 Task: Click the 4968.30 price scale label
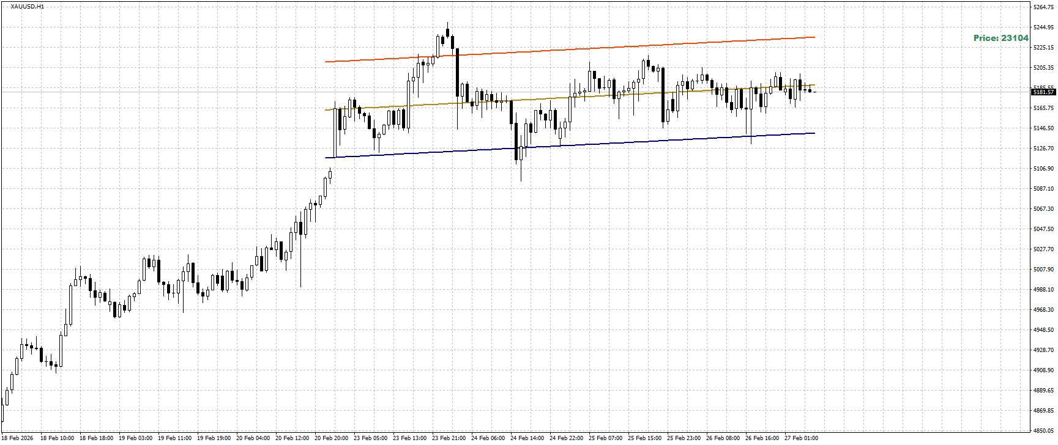click(x=1044, y=310)
